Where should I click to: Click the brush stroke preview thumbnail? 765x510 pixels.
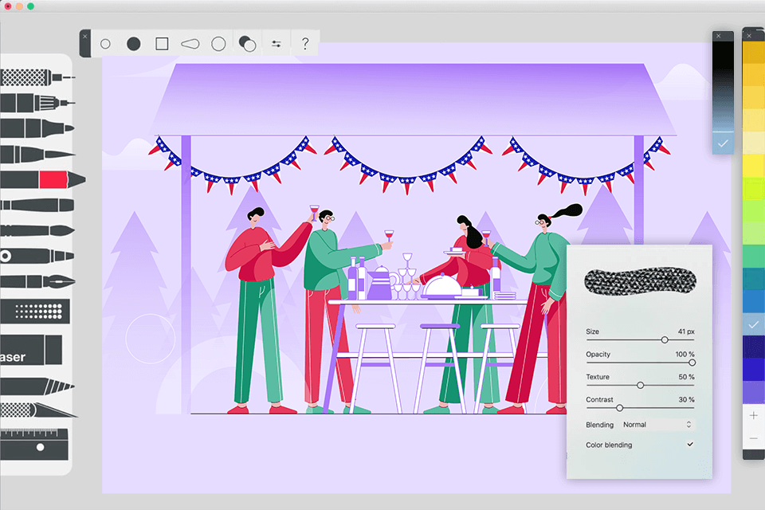point(640,280)
